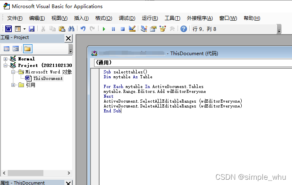
Task: Run the macro with the green play icon
Action: coord(104,29)
